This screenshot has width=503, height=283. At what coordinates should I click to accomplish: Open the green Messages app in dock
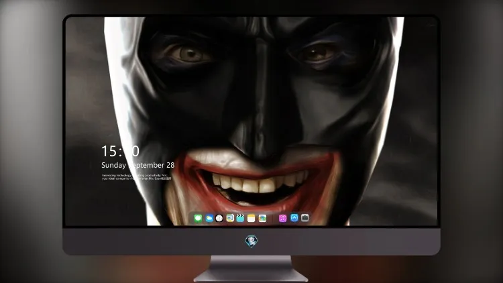point(198,218)
